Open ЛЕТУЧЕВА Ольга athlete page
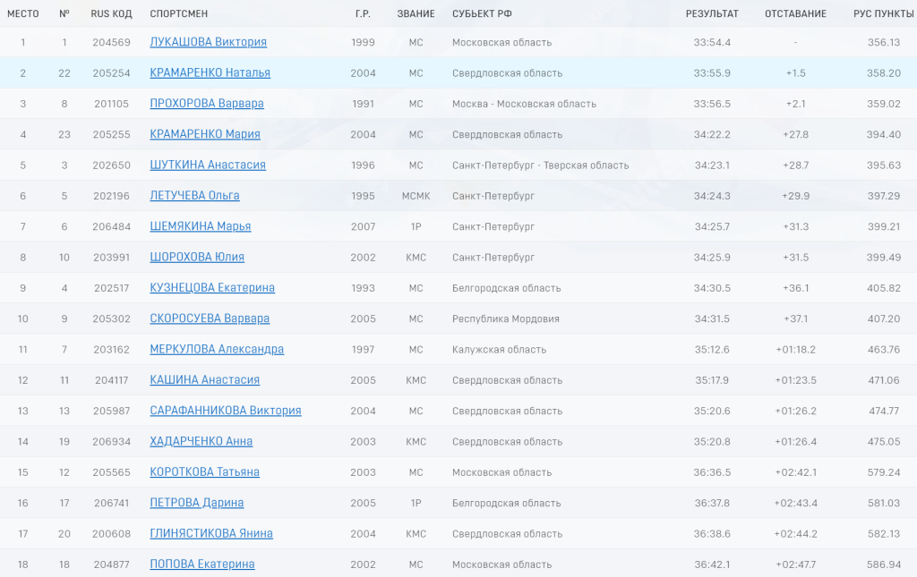917x577 pixels. (x=194, y=196)
